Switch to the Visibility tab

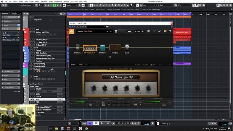pos(14,13)
